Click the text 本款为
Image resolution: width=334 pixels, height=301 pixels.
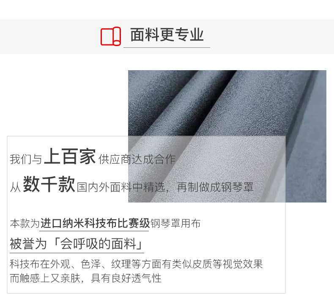tap(25, 224)
